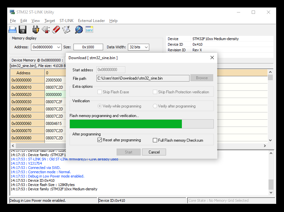Screen dimensions: 284x212
Task: Click the STM32 ST-LINK Utility title icon
Action: pyautogui.click(x=12, y=12)
